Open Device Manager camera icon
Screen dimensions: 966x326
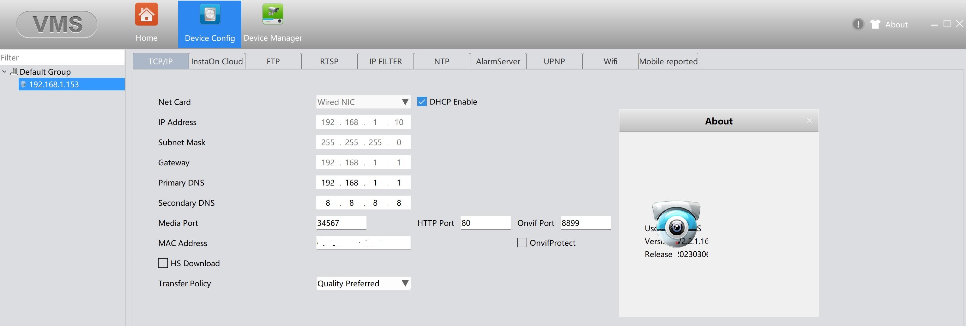[x=273, y=14]
